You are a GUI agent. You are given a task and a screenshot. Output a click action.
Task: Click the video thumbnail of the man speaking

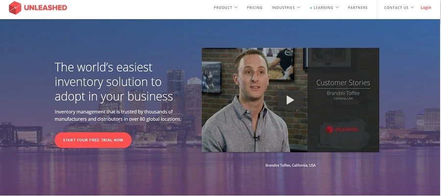[254, 100]
